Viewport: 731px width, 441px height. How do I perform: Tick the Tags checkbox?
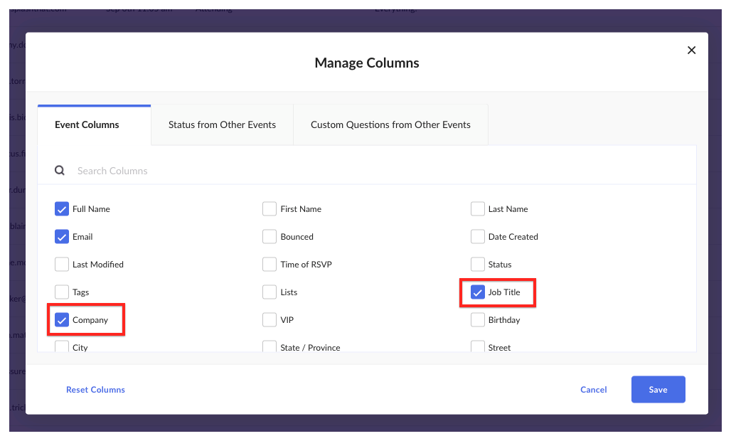tap(62, 292)
